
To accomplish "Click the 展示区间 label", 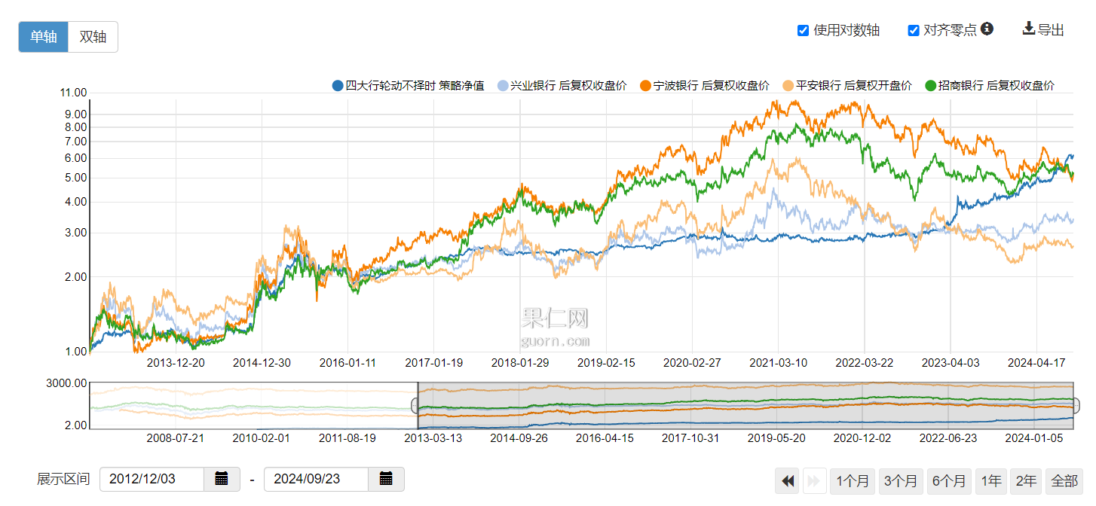I will pos(63,479).
